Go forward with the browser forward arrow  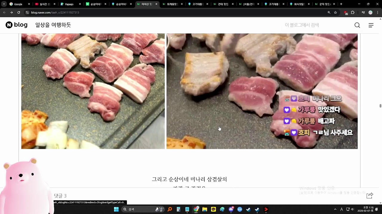(11, 12)
